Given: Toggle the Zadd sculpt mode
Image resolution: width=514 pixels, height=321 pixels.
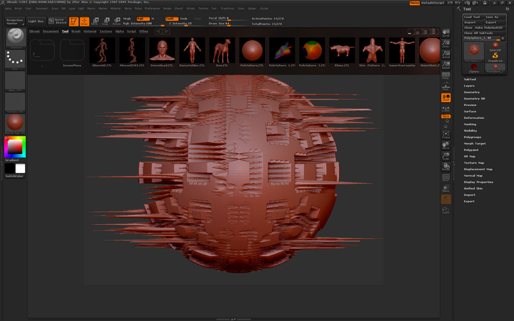Looking at the screenshot, I should coord(172,19).
